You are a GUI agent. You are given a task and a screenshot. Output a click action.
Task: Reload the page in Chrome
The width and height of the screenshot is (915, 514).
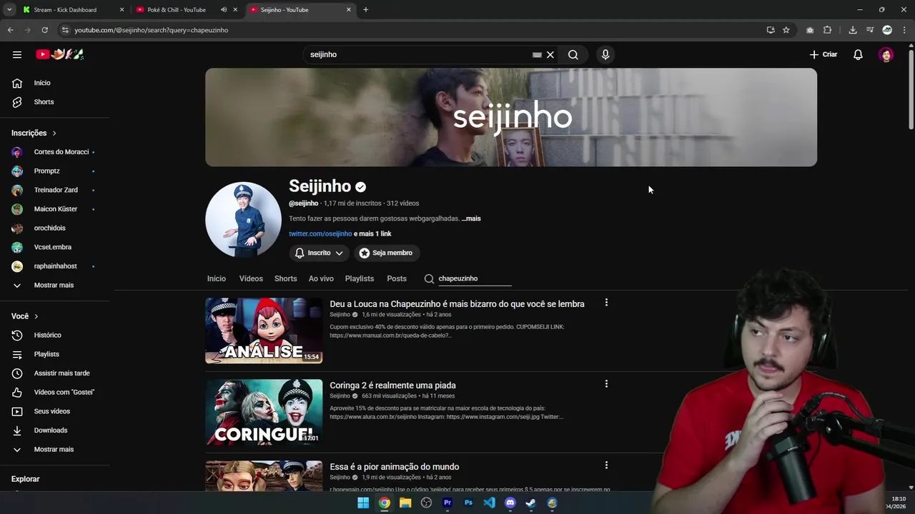[44, 30]
